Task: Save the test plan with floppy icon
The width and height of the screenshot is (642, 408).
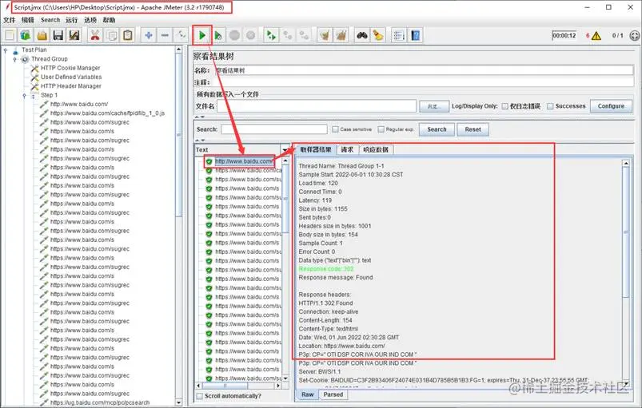Action: [58, 36]
